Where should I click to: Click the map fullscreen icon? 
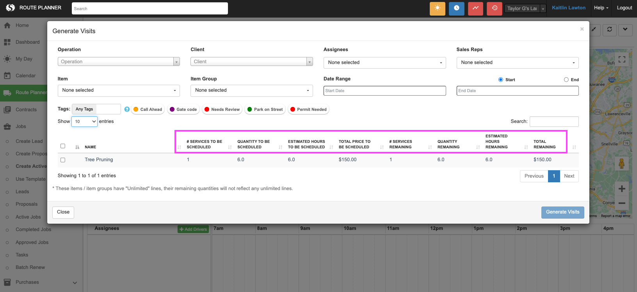point(622,59)
